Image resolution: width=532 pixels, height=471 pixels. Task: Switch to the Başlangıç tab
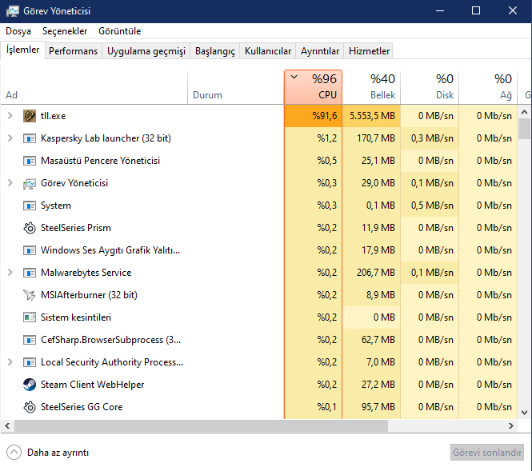(215, 51)
